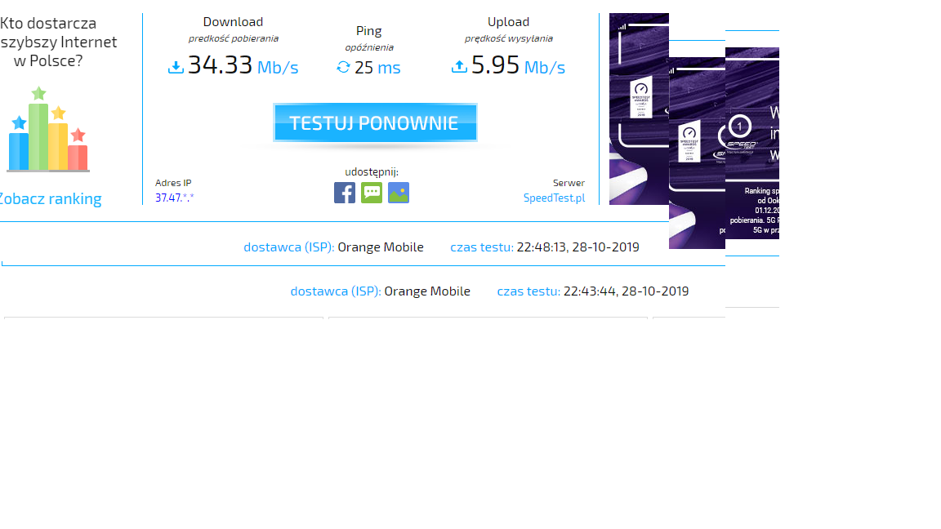Click the Adres IP label
This screenshot has height=529, width=941.
pos(173,183)
